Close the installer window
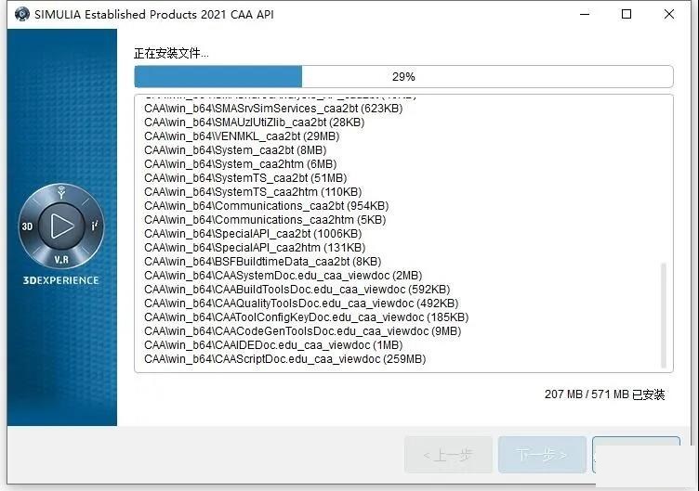Image resolution: width=699 pixels, height=491 pixels. 668,14
